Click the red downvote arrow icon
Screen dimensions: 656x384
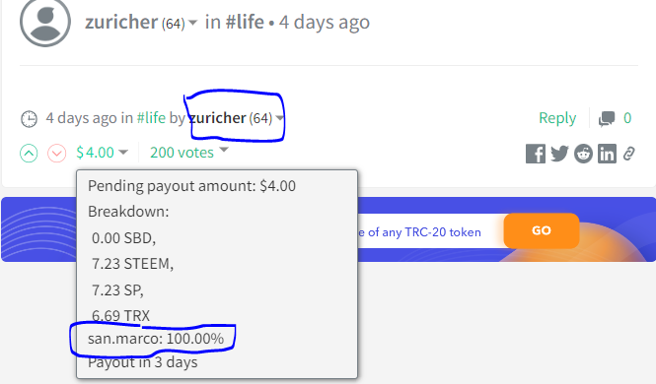[56, 154]
